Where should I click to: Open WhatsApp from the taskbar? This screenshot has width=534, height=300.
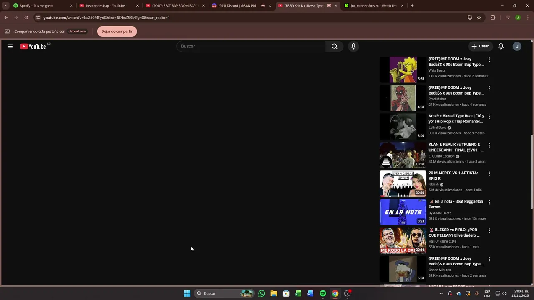point(262,293)
